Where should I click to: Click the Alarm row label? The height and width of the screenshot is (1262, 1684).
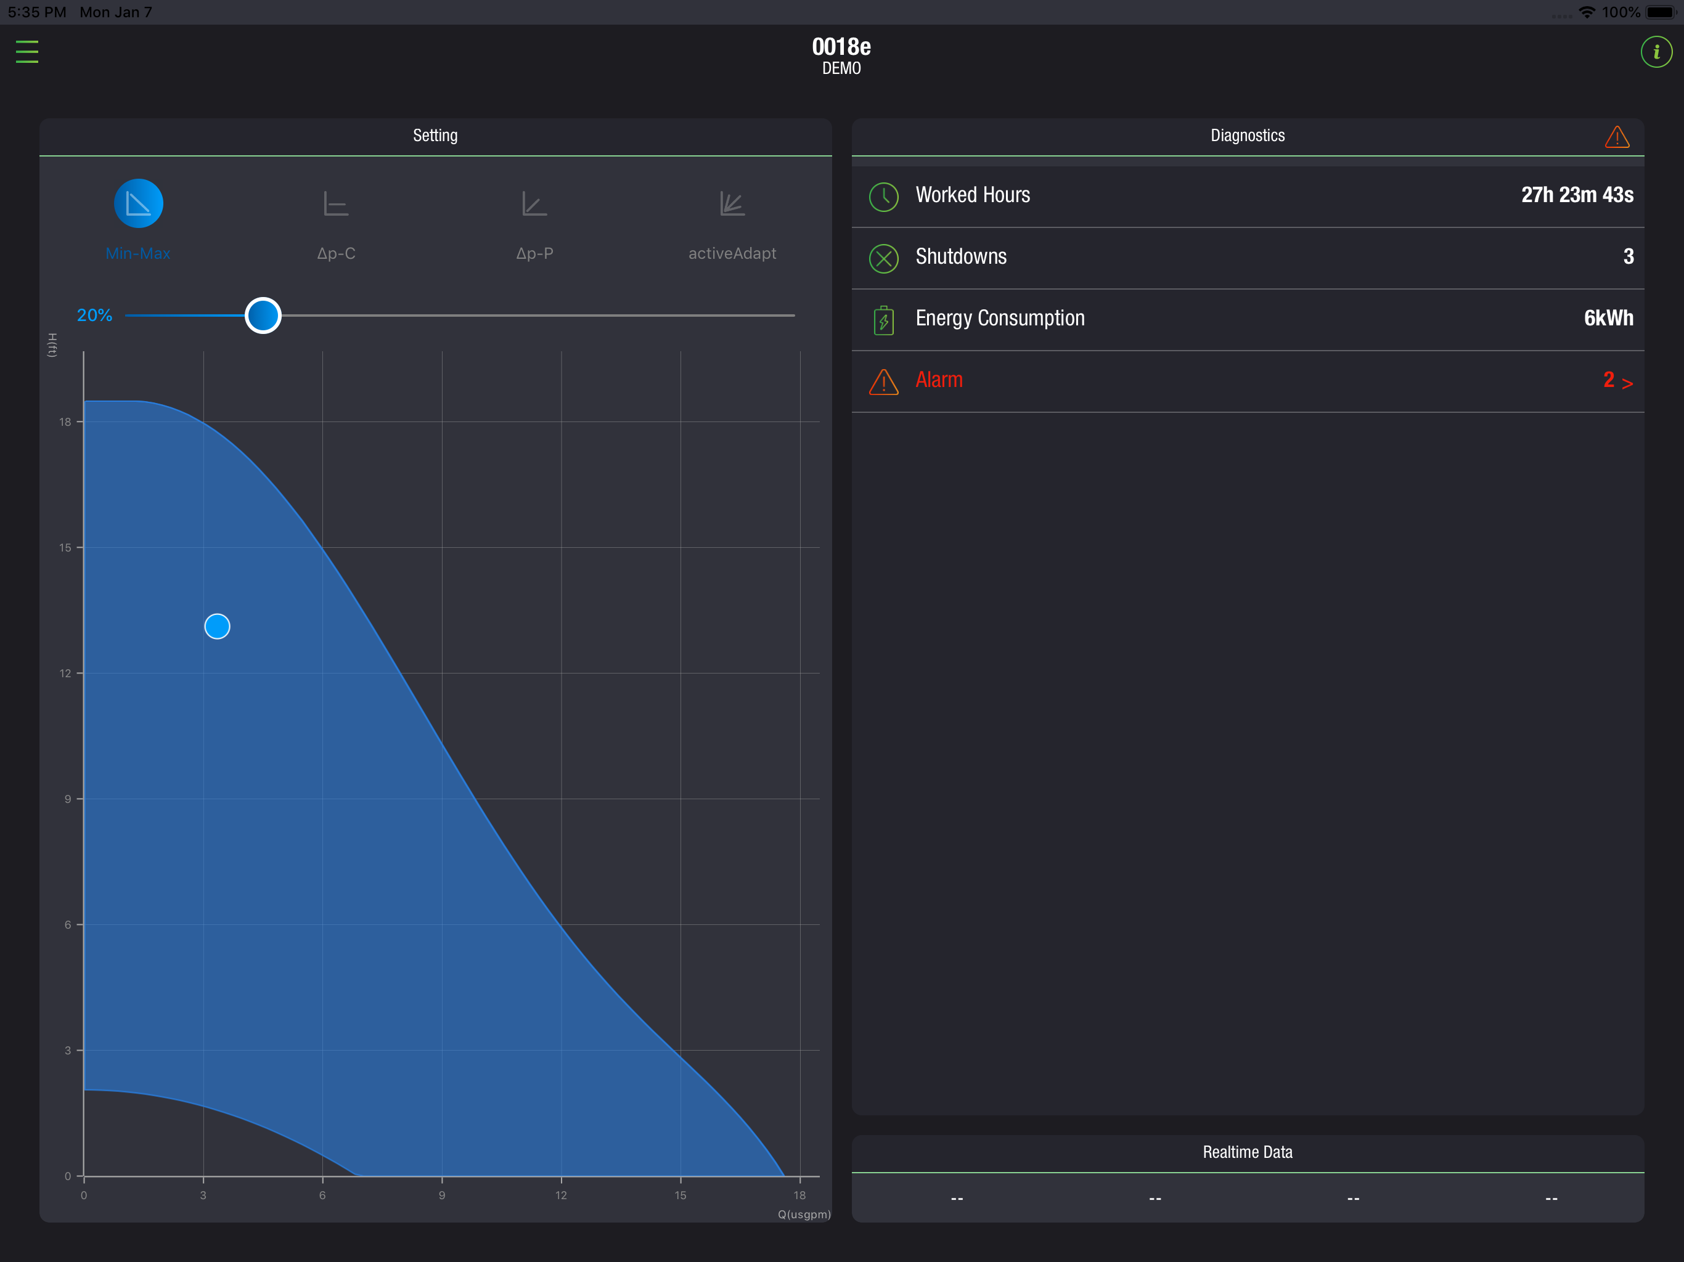pyautogui.click(x=939, y=380)
